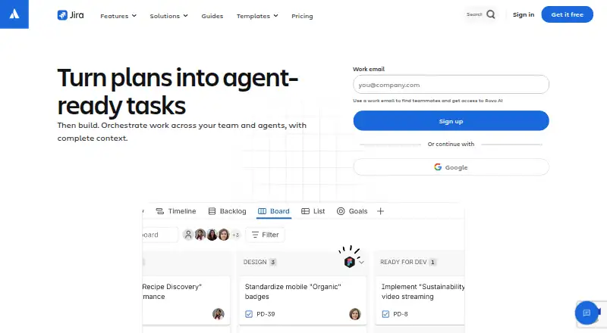Screen dimensions: 607x333
Task: Click the Timeline tab icon
Action: point(159,211)
